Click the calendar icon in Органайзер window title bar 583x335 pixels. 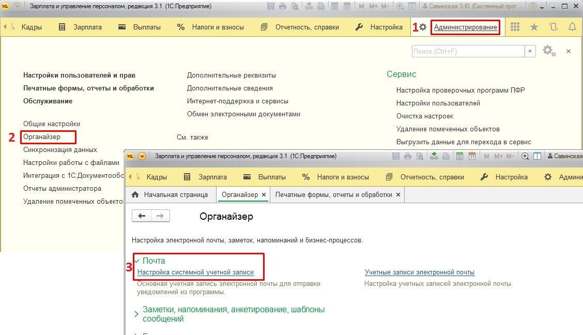472,156
